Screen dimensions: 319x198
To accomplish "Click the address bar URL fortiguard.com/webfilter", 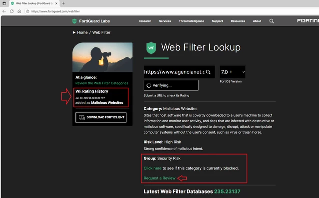I will point(55,11).
